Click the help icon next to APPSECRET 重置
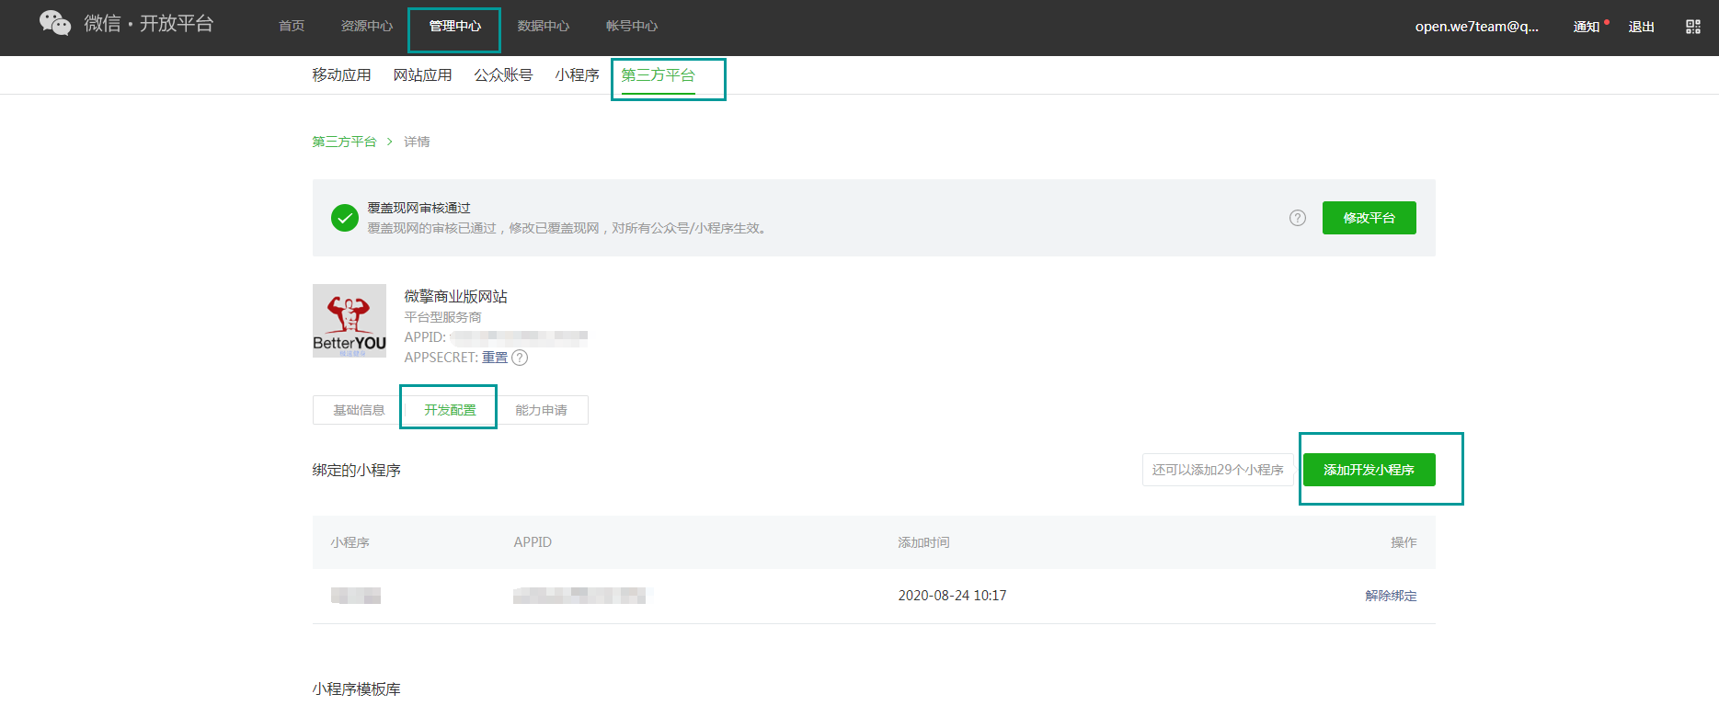 (x=520, y=358)
